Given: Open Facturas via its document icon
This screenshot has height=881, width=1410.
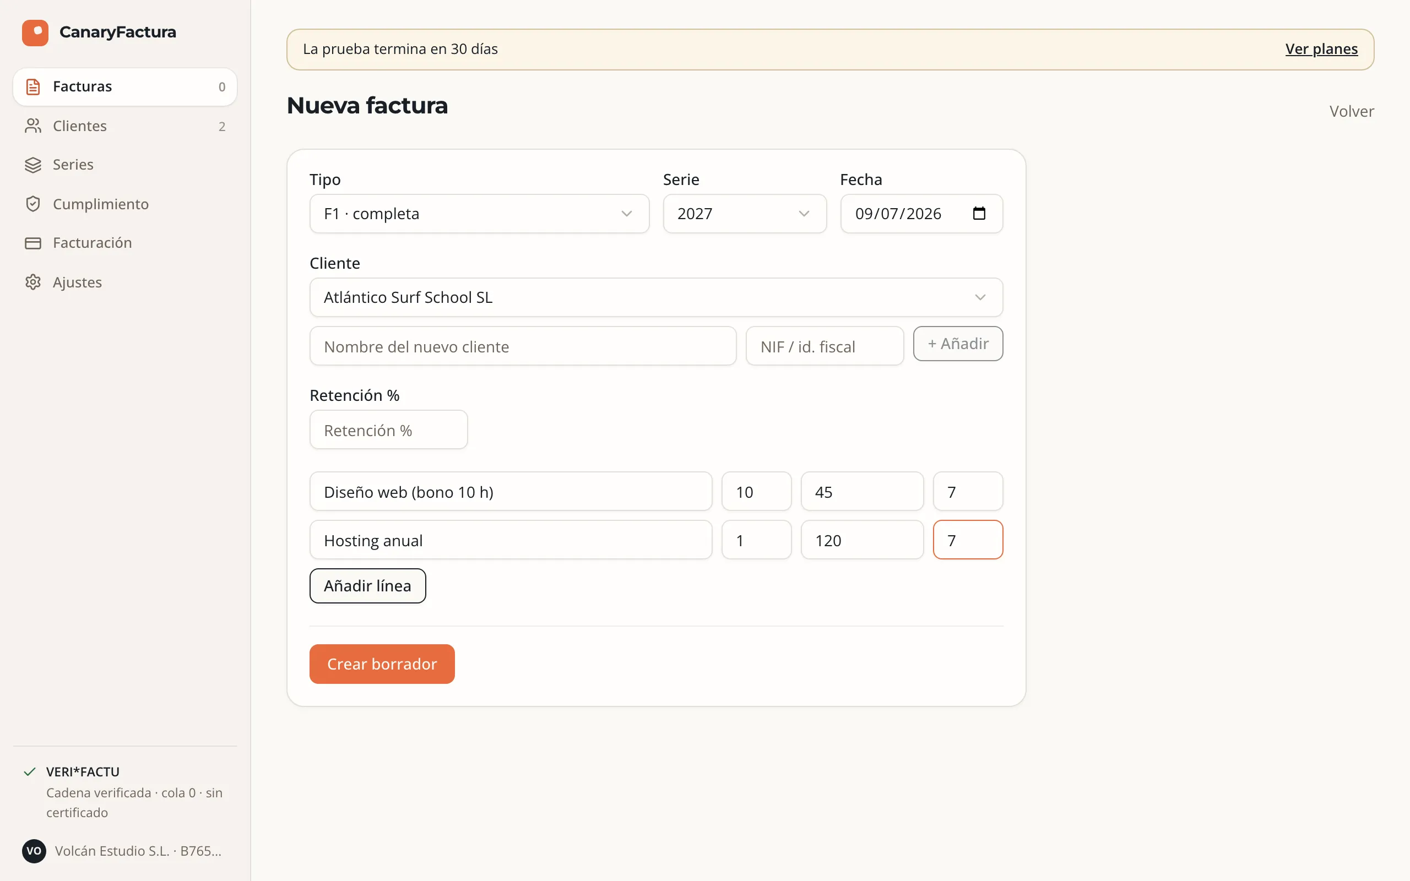Looking at the screenshot, I should [x=33, y=87].
